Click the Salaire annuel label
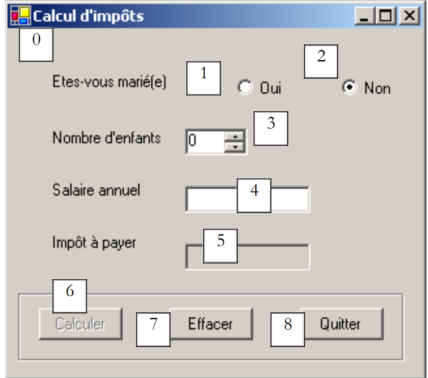Image resolution: width=428 pixels, height=378 pixels. 96,190
